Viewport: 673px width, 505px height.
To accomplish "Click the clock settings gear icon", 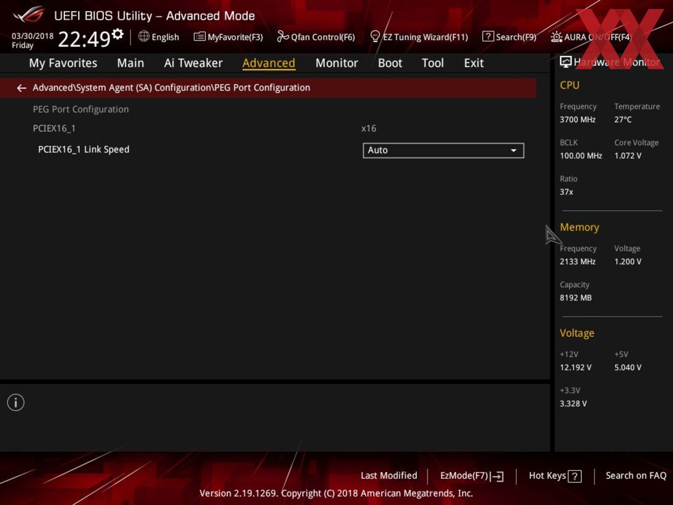I will [x=118, y=34].
